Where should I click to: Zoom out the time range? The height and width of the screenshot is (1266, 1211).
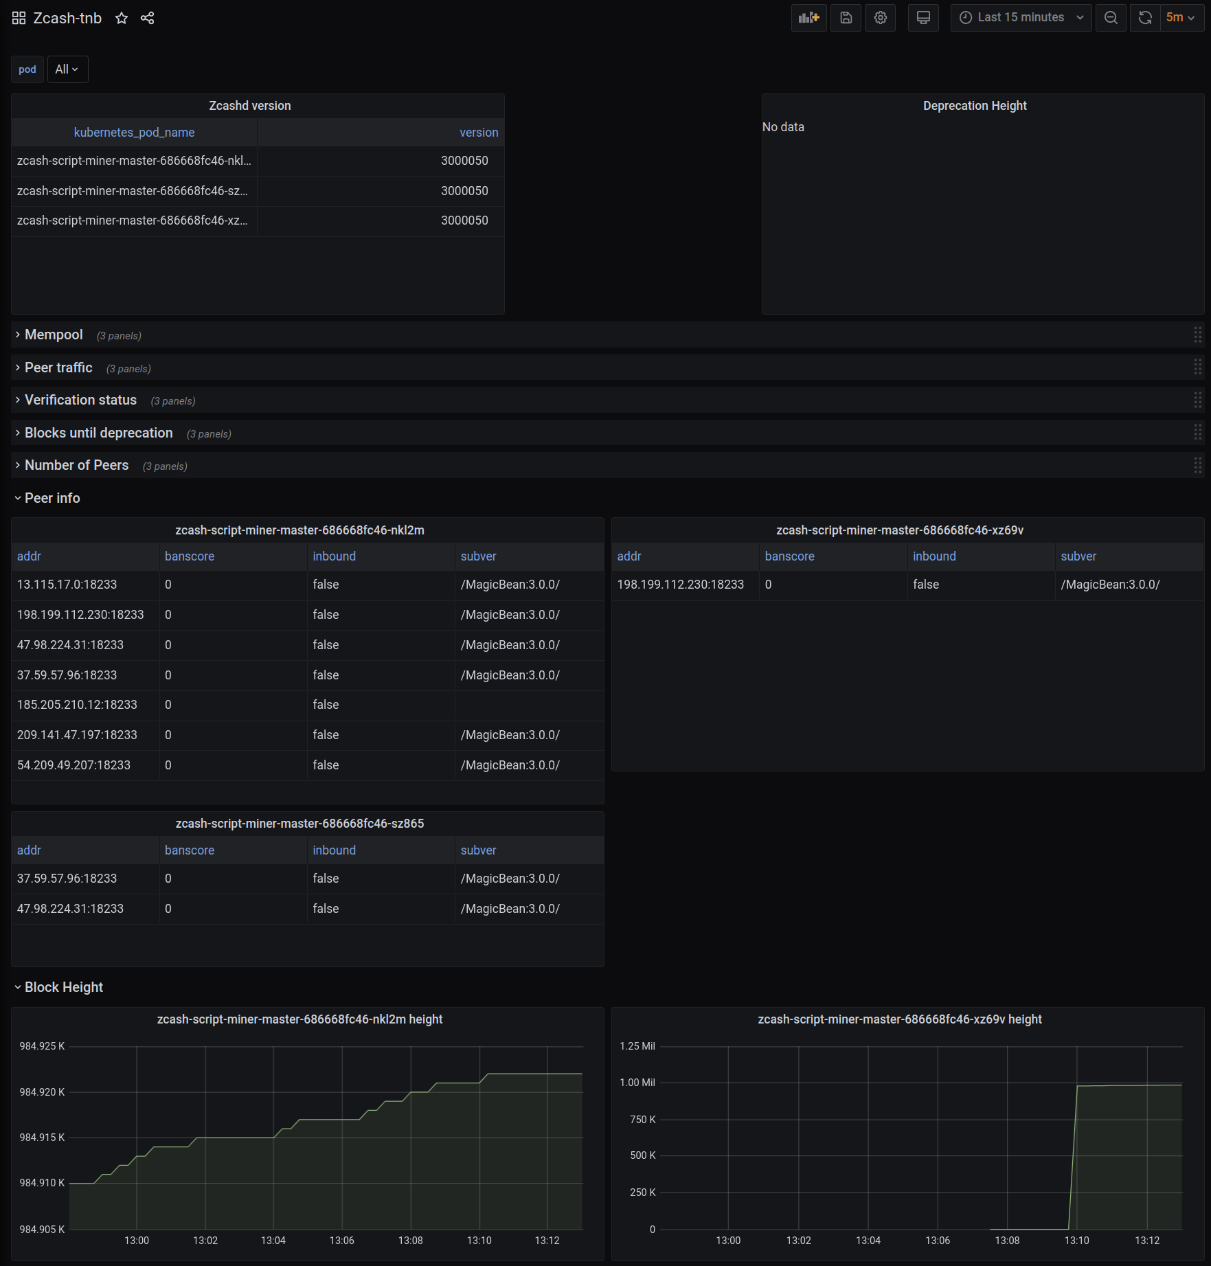(1111, 18)
